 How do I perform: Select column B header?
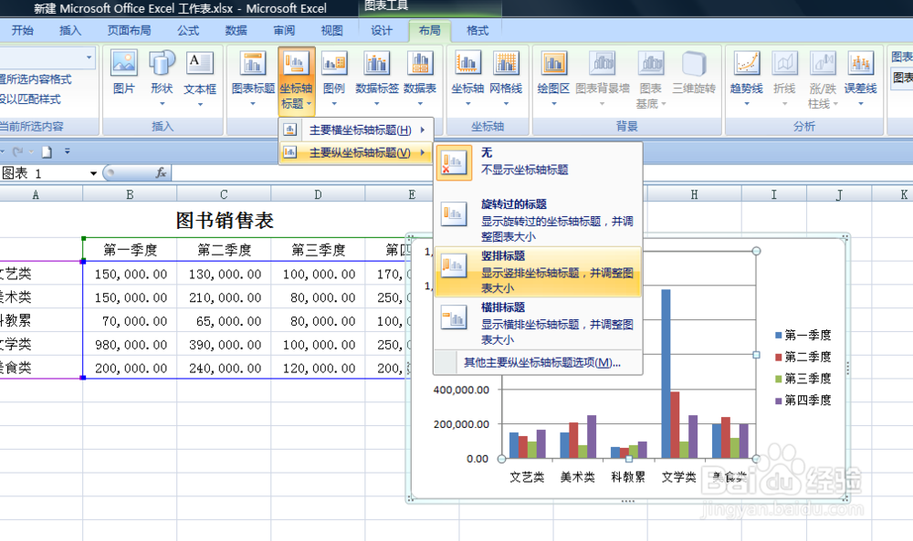[x=130, y=194]
